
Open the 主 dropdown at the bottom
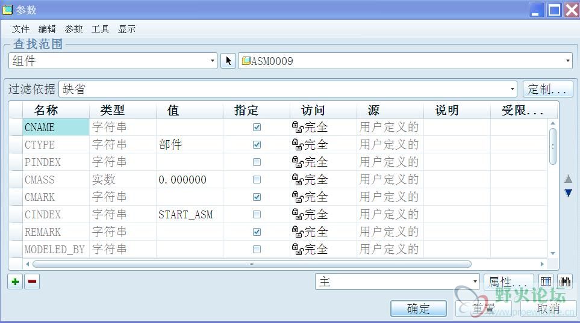(x=398, y=281)
